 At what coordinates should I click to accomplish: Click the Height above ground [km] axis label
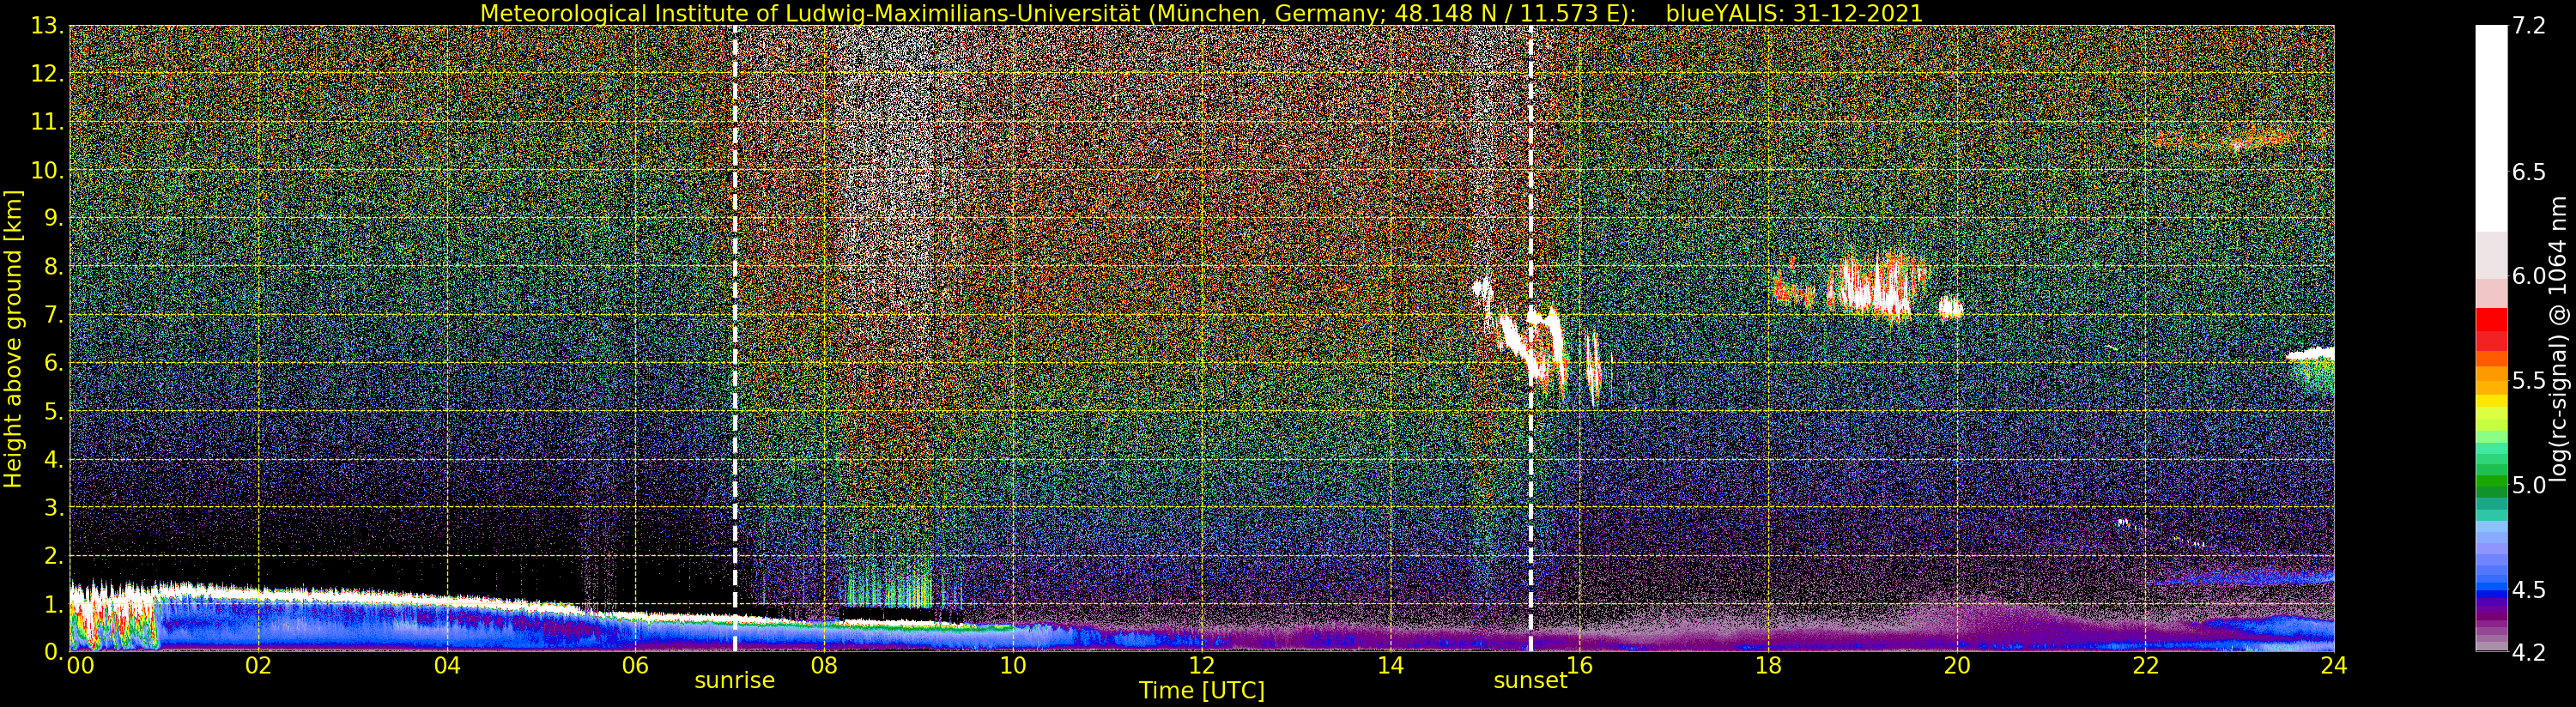coord(13,339)
